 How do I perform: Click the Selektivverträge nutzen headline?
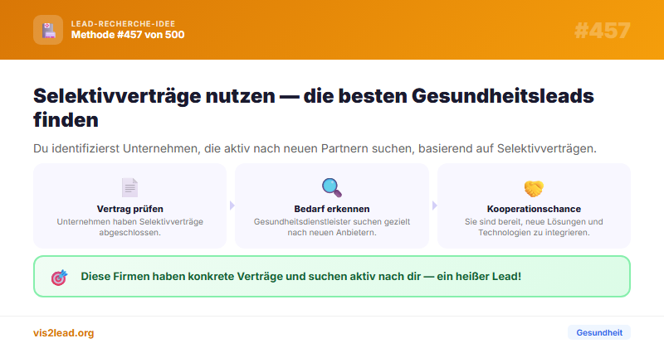[314, 108]
